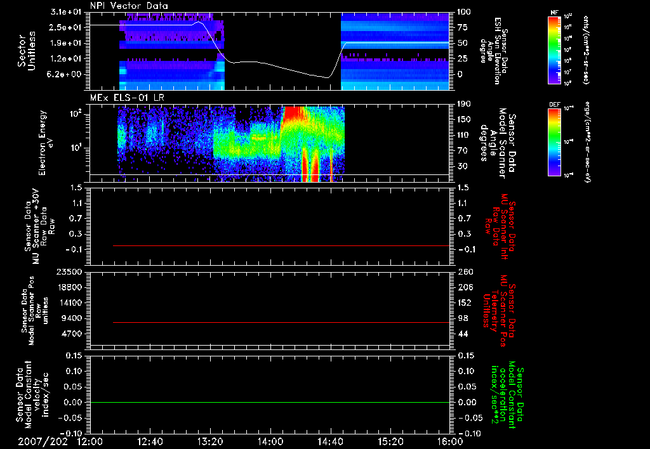The width and height of the screenshot is (650, 449).
Task: Click the 1.2e+01 sector tick value
Action: tap(66, 59)
